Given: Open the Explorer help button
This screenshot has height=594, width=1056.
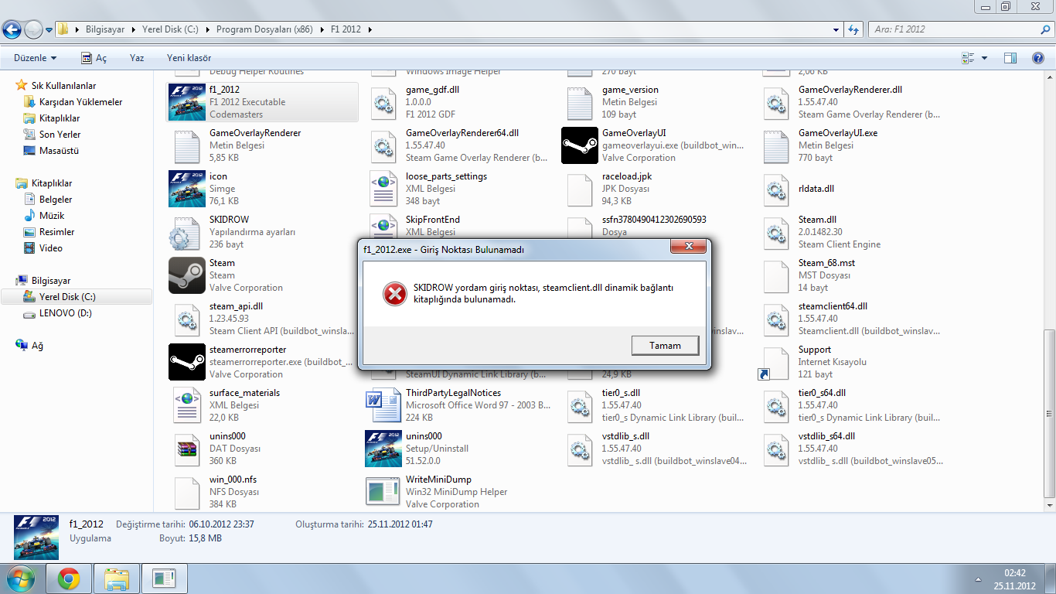Looking at the screenshot, I should tap(1037, 58).
